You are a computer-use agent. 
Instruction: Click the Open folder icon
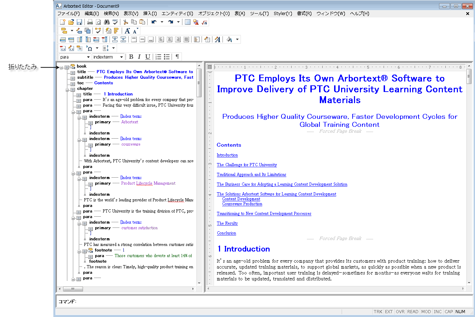pos(71,22)
